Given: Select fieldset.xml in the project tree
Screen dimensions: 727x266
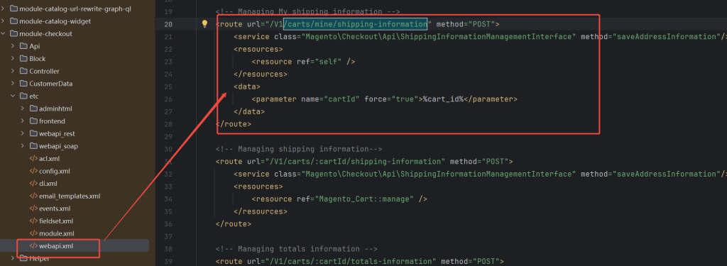Looking at the screenshot, I should point(56,221).
